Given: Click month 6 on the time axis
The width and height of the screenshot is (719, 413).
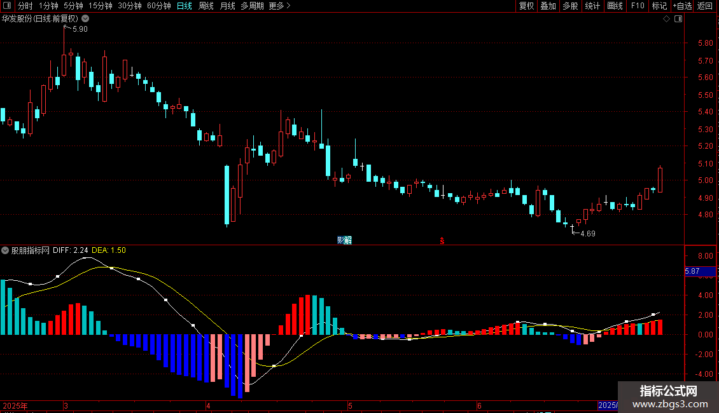Looking at the screenshot, I should (479, 405).
